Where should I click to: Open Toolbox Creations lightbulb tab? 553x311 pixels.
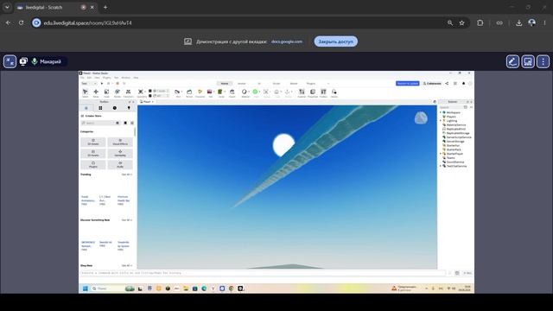pos(129,108)
